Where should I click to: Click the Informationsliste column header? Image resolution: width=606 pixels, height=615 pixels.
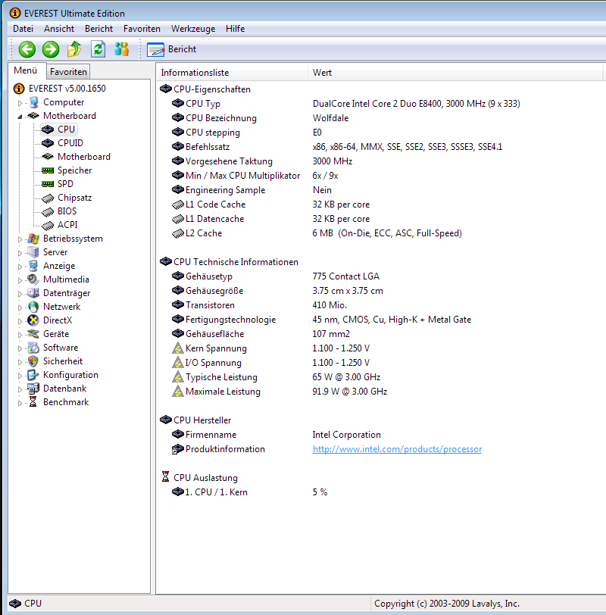(x=233, y=73)
